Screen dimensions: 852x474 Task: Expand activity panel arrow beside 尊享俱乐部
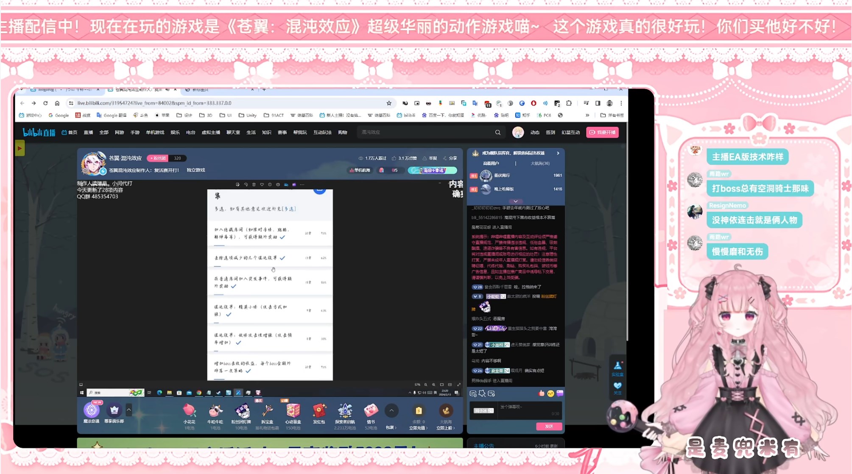[128, 410]
